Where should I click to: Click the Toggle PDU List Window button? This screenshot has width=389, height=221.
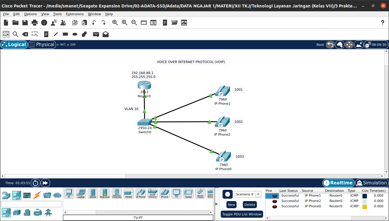242,214
